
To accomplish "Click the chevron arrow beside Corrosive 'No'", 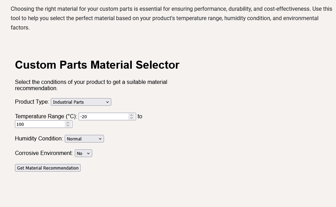I will pyautogui.click(x=88, y=153).
